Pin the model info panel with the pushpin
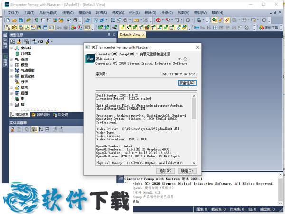 [x=109, y=35]
